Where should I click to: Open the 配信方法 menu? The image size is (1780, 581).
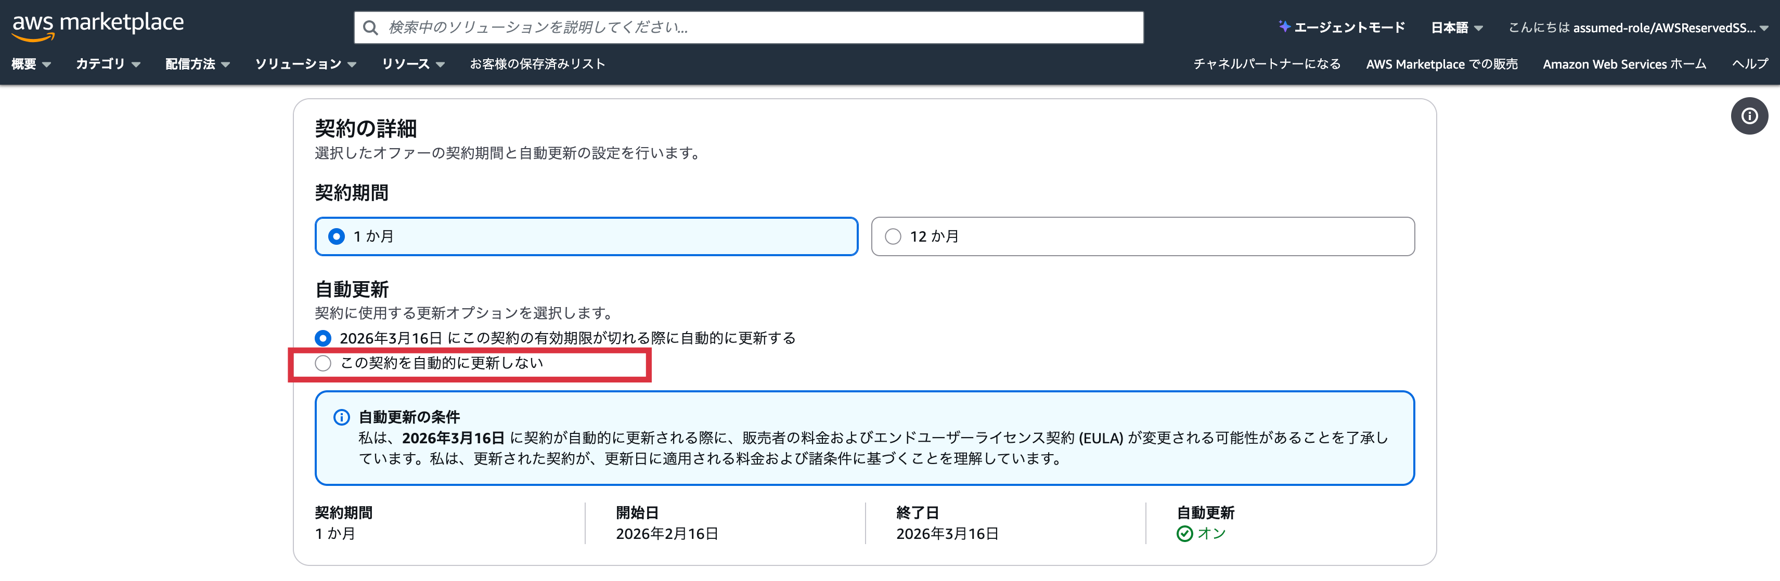(x=197, y=64)
